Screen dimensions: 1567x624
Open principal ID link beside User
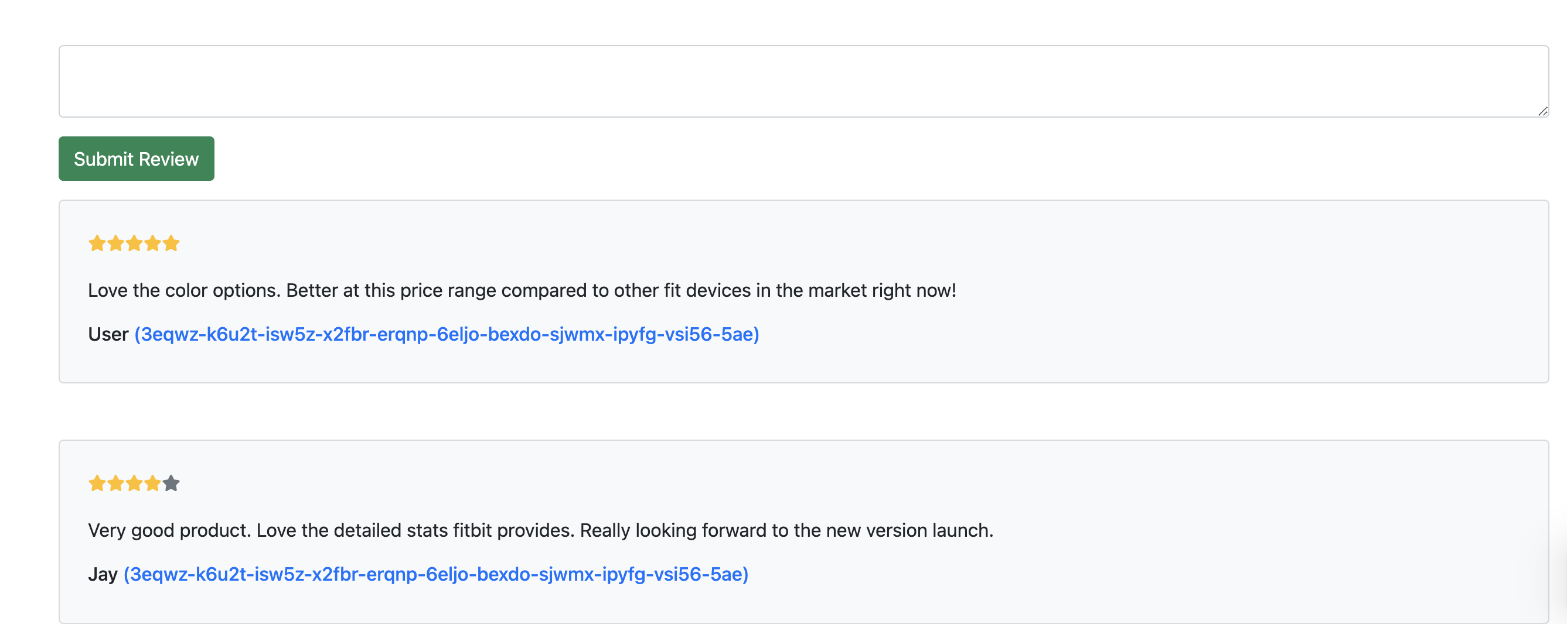pos(447,334)
